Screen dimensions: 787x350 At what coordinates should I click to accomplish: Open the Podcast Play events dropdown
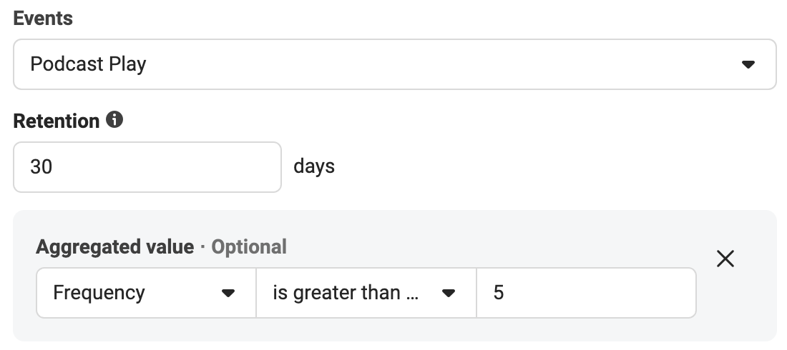point(394,64)
